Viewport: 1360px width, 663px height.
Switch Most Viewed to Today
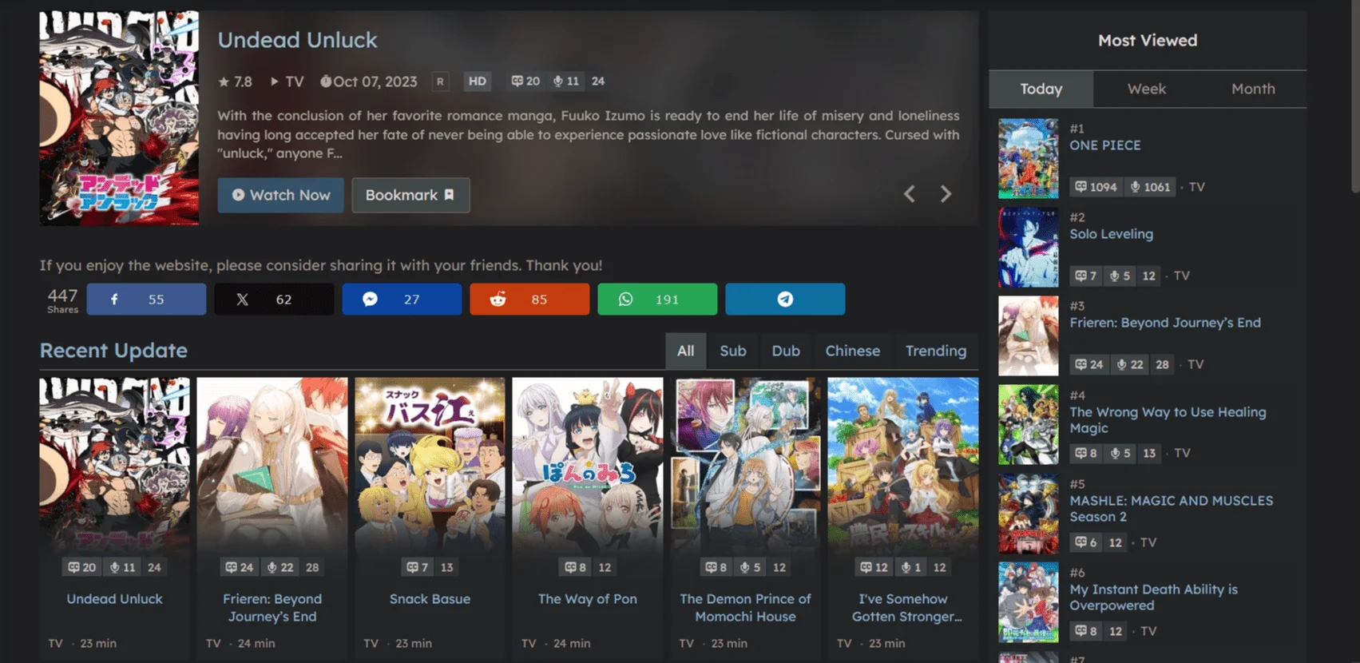(1041, 89)
